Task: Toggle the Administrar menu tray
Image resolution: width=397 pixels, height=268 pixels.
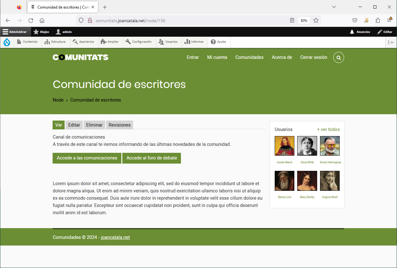Action: (x=15, y=32)
